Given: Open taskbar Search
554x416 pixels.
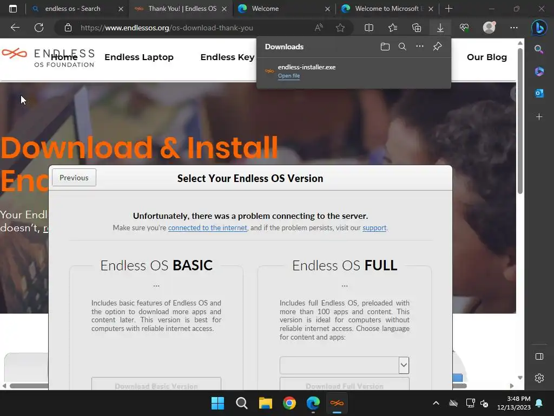Looking at the screenshot, I should pyautogui.click(x=242, y=403).
